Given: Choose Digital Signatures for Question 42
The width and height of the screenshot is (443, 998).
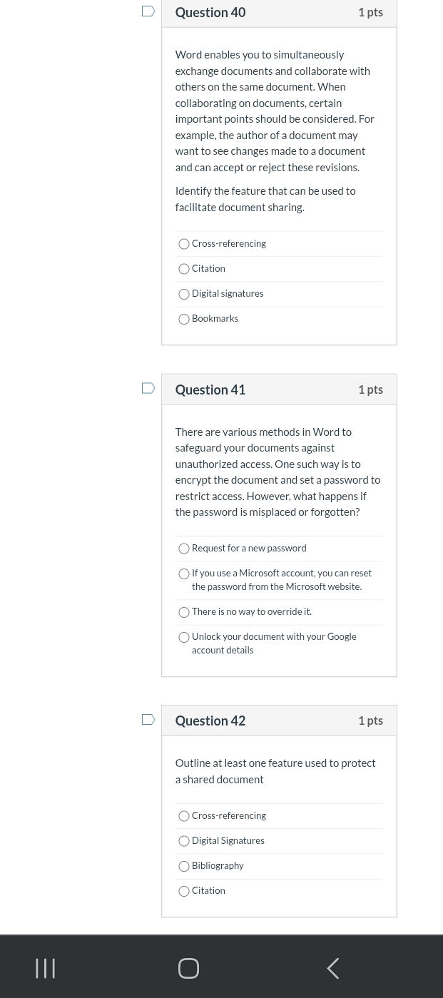Looking at the screenshot, I should coord(184,841).
